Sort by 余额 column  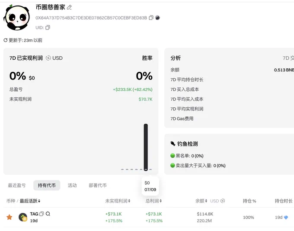click(x=201, y=201)
